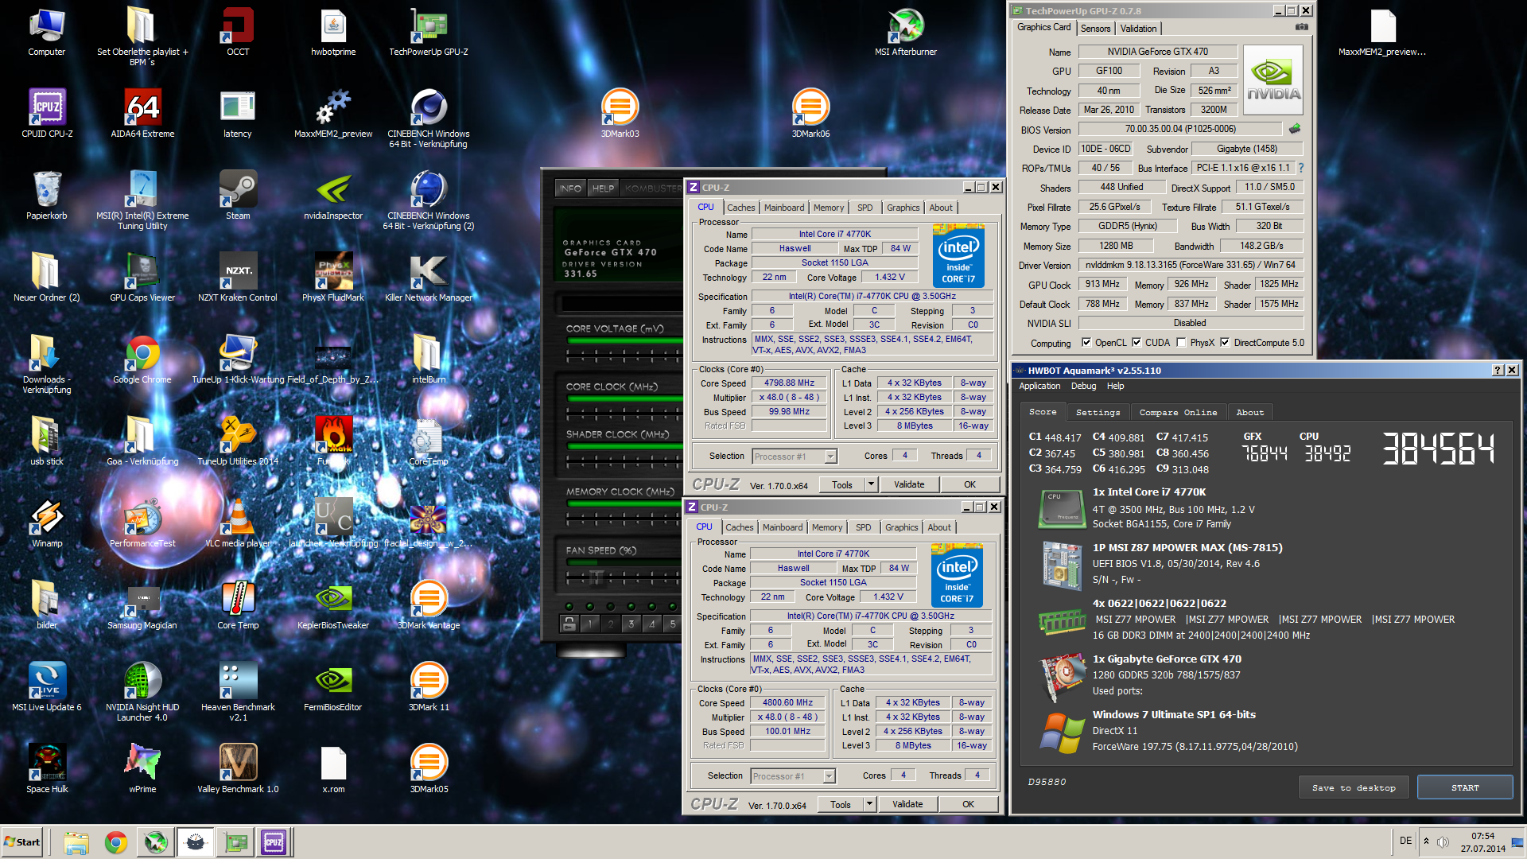Toggle the DirectCompute 5.0 checkbox

1225,343
